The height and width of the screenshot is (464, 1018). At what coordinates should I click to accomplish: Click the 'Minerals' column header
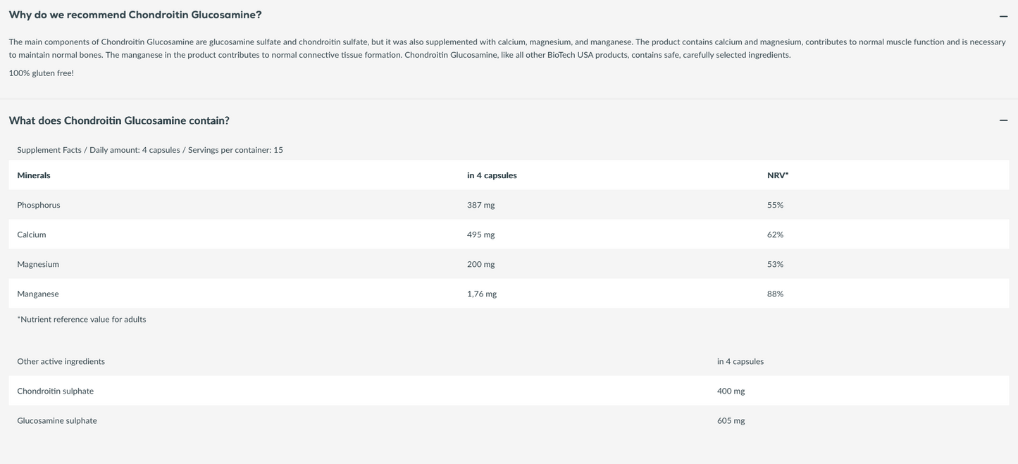(34, 175)
